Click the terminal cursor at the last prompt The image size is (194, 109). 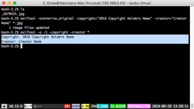tap(21, 46)
